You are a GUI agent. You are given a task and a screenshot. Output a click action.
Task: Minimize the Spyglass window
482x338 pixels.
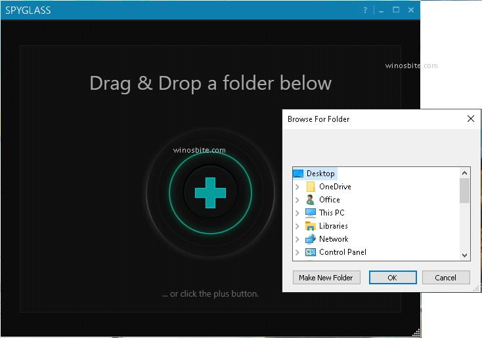point(381,10)
